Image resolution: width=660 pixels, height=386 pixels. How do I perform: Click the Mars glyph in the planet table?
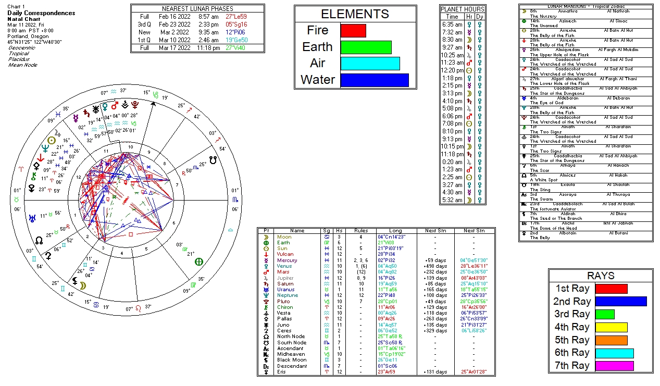click(266, 272)
